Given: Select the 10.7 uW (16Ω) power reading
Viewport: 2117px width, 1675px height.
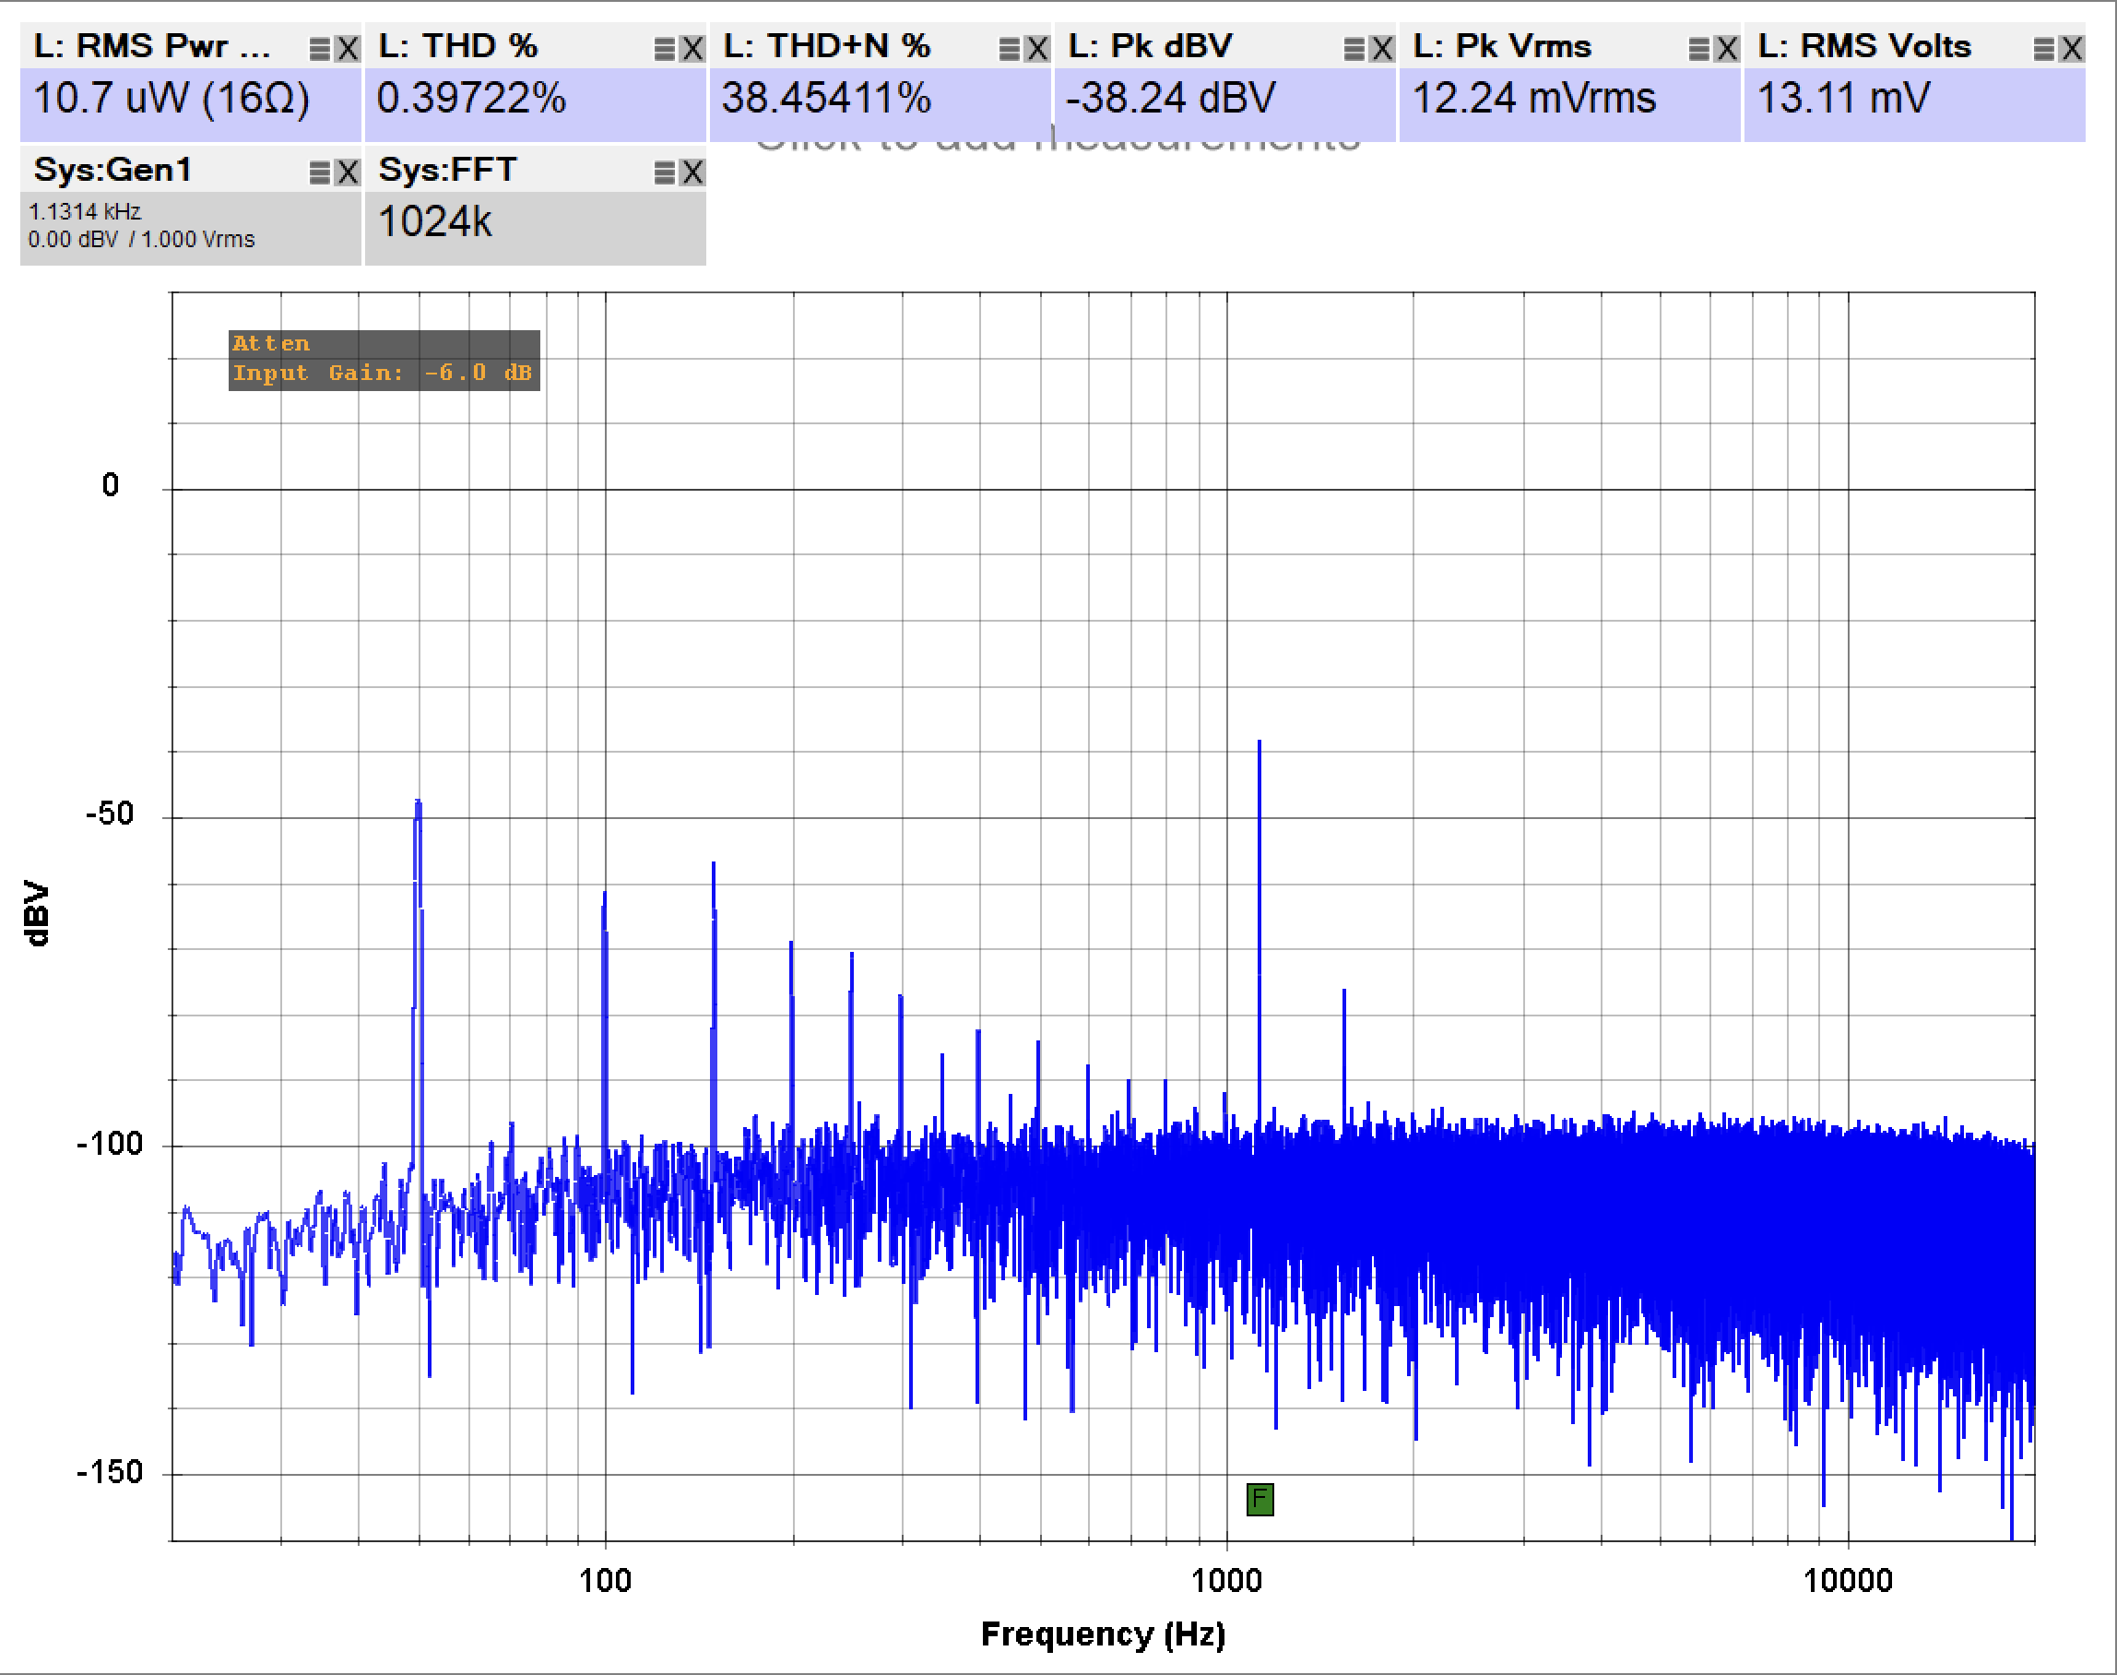Looking at the screenshot, I should [171, 98].
